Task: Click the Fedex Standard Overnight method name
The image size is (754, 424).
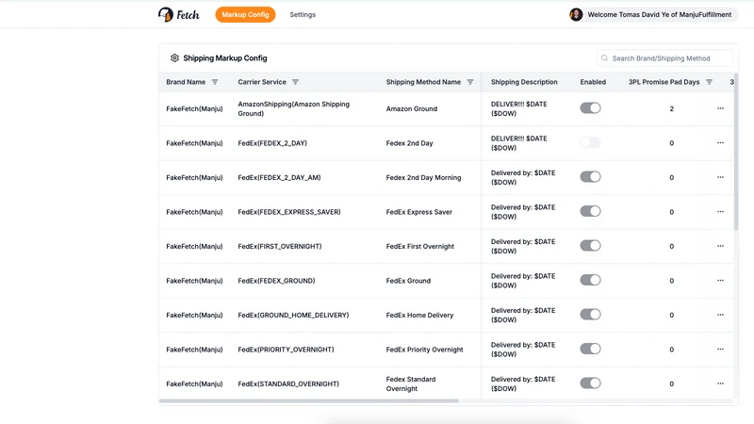Action: coord(411,384)
